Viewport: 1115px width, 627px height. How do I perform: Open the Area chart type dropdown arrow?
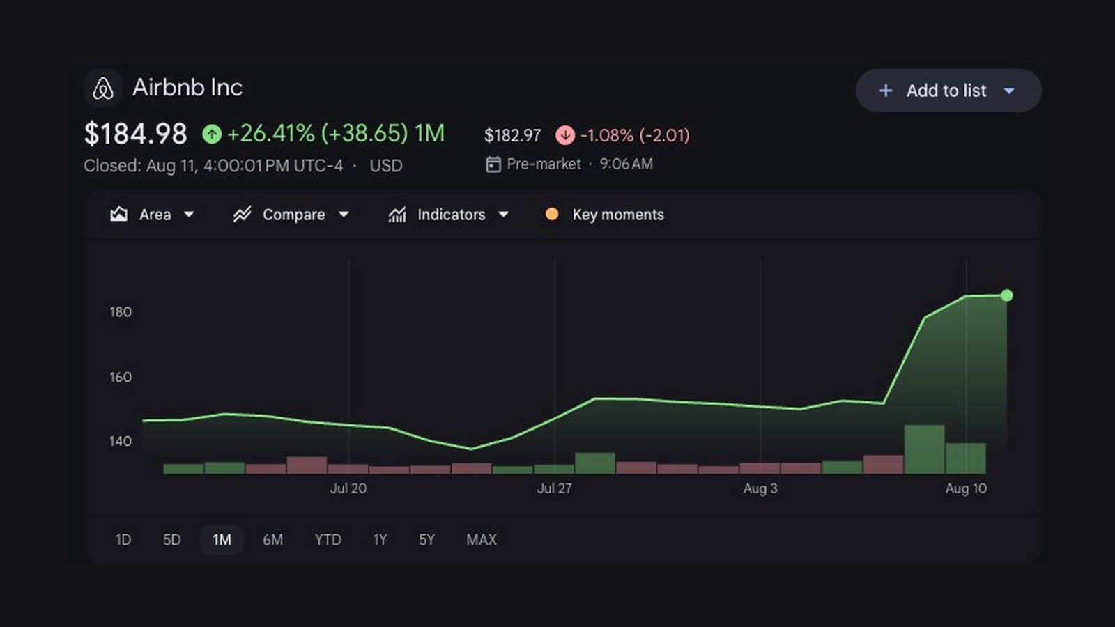[x=189, y=215]
